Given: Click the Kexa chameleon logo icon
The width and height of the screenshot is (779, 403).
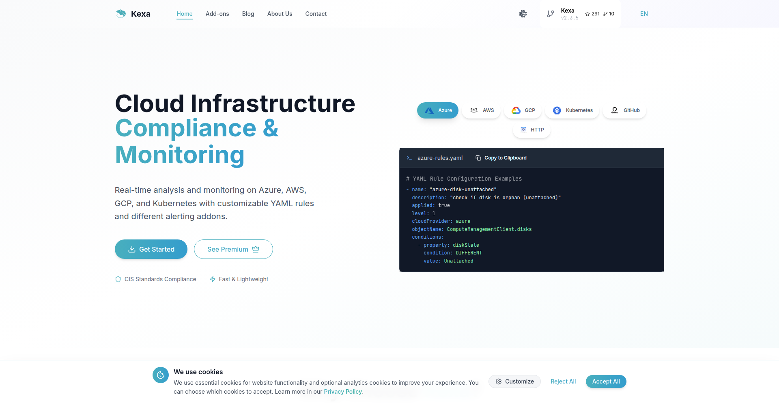Looking at the screenshot, I should point(121,14).
